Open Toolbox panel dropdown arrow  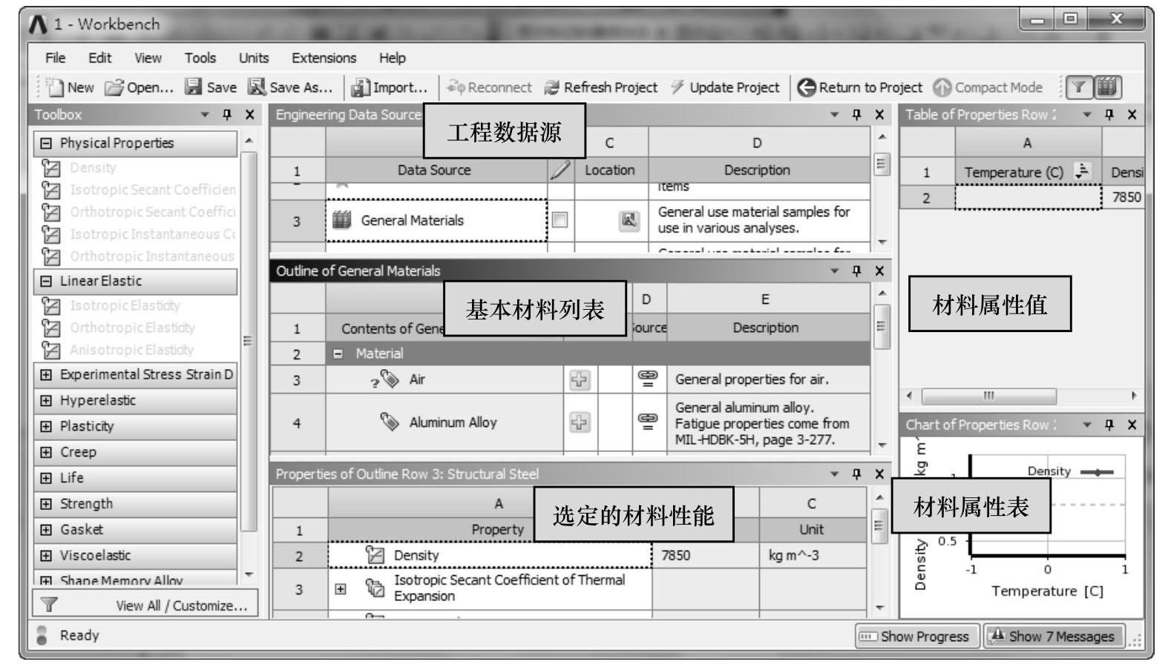(205, 115)
